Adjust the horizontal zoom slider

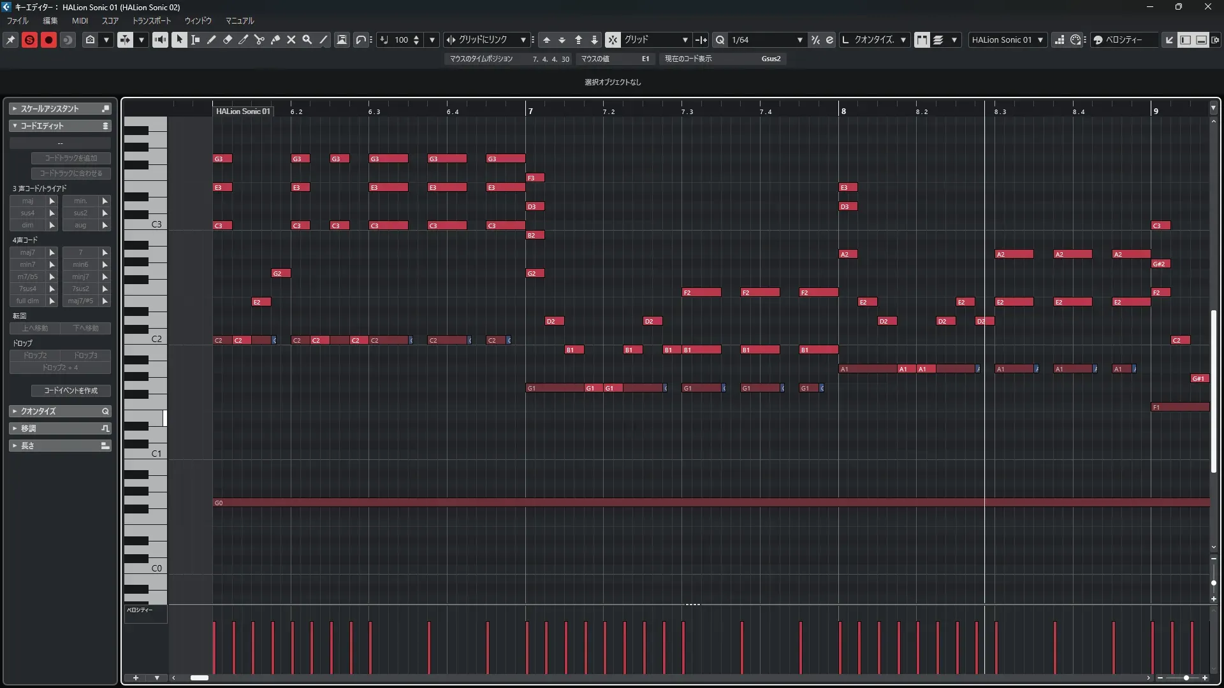pos(1186,678)
